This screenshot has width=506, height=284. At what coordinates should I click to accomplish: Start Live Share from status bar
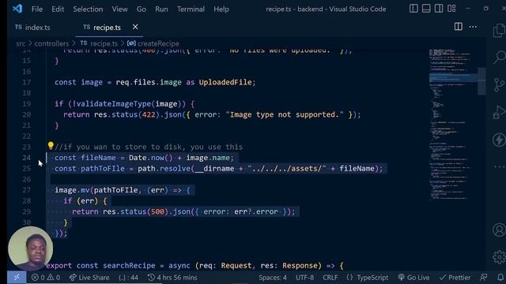tap(89, 277)
